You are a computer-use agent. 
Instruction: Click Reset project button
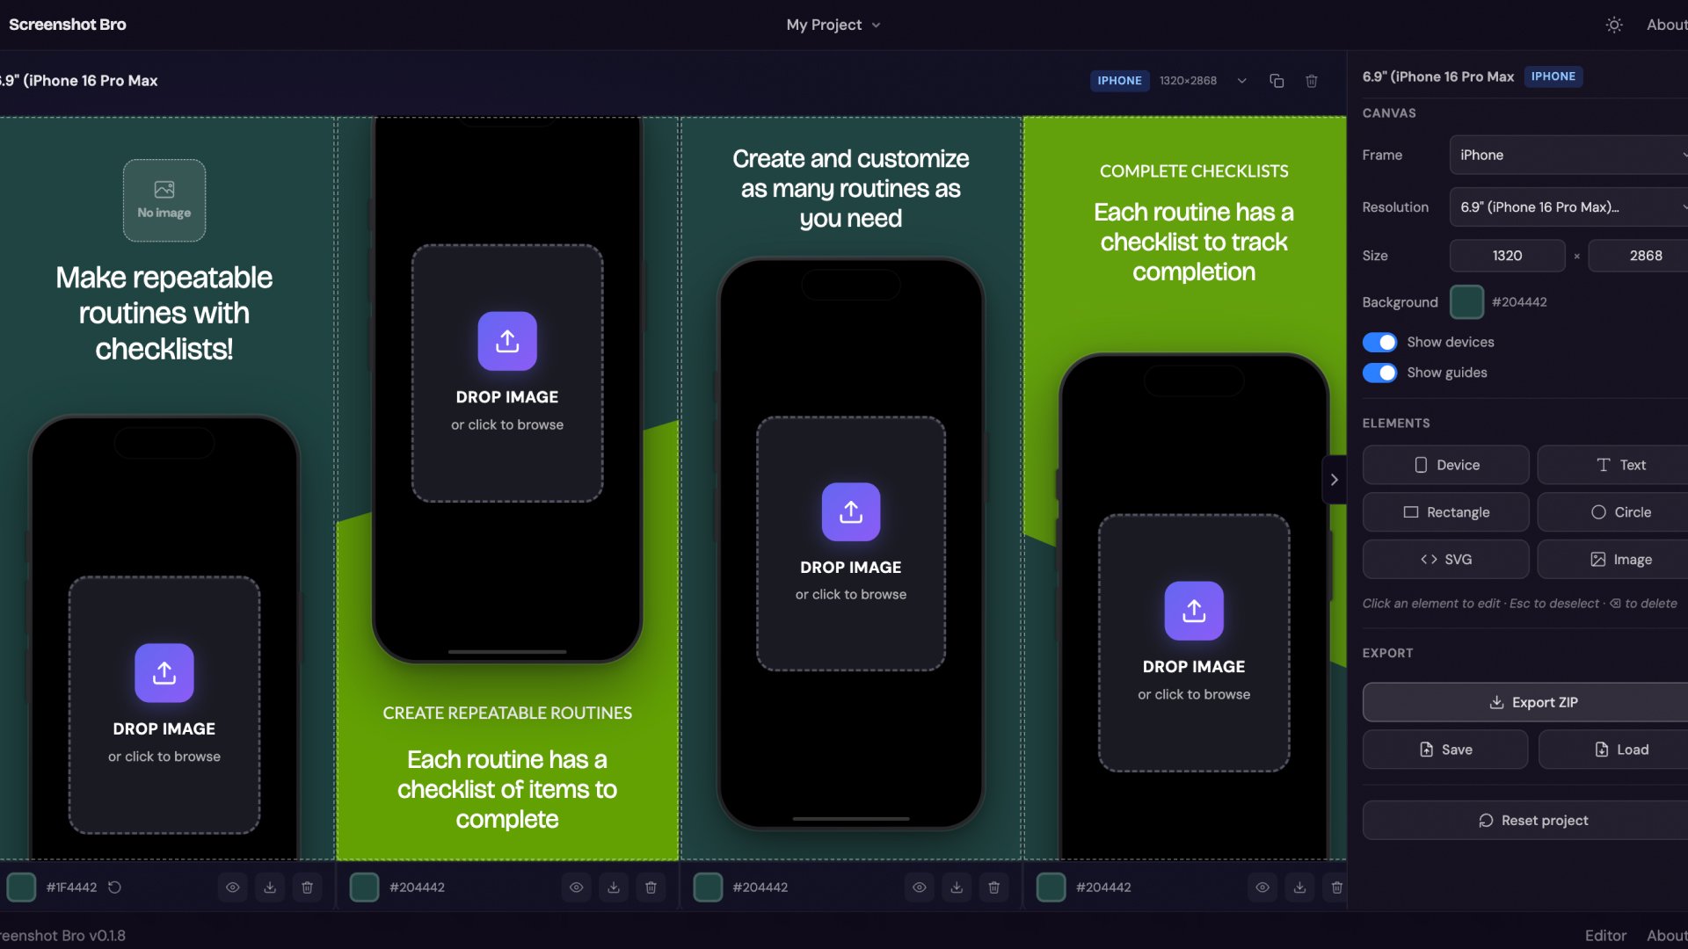1525,821
